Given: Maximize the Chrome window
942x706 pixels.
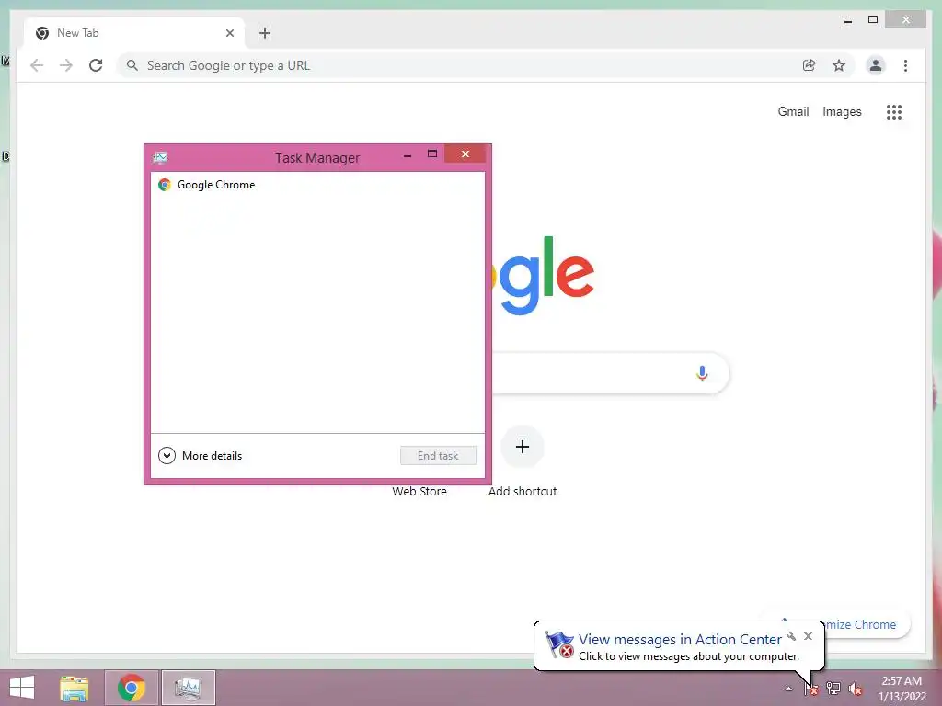Looking at the screenshot, I should 873,20.
